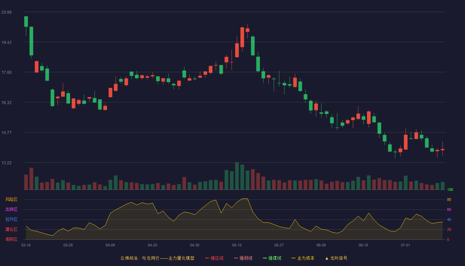Click the 低吸区 zone label
465x266 pixels.
coord(11,239)
